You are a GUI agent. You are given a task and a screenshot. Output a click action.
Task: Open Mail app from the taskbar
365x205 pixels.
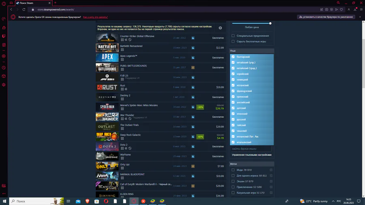pyautogui.click(x=78, y=201)
